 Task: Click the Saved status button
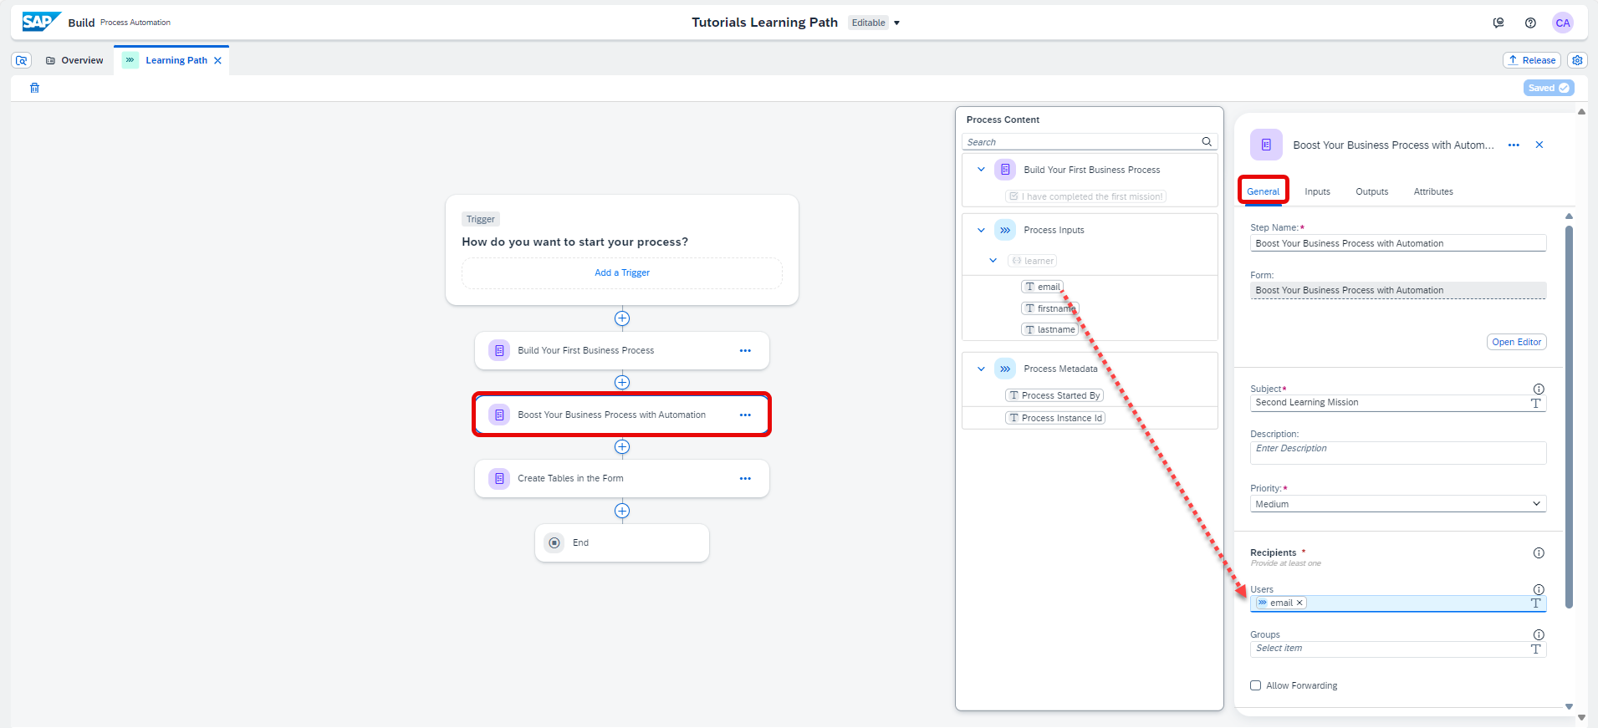click(1549, 88)
